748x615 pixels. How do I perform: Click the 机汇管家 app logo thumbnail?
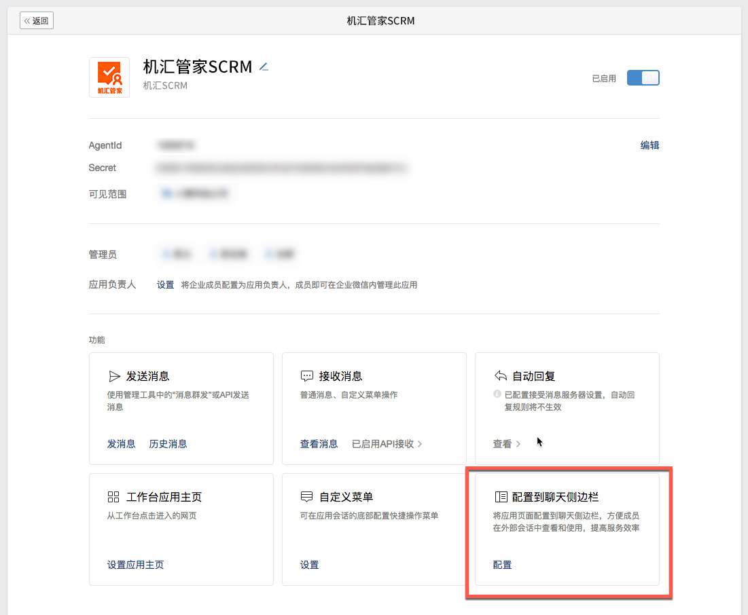[x=109, y=77]
